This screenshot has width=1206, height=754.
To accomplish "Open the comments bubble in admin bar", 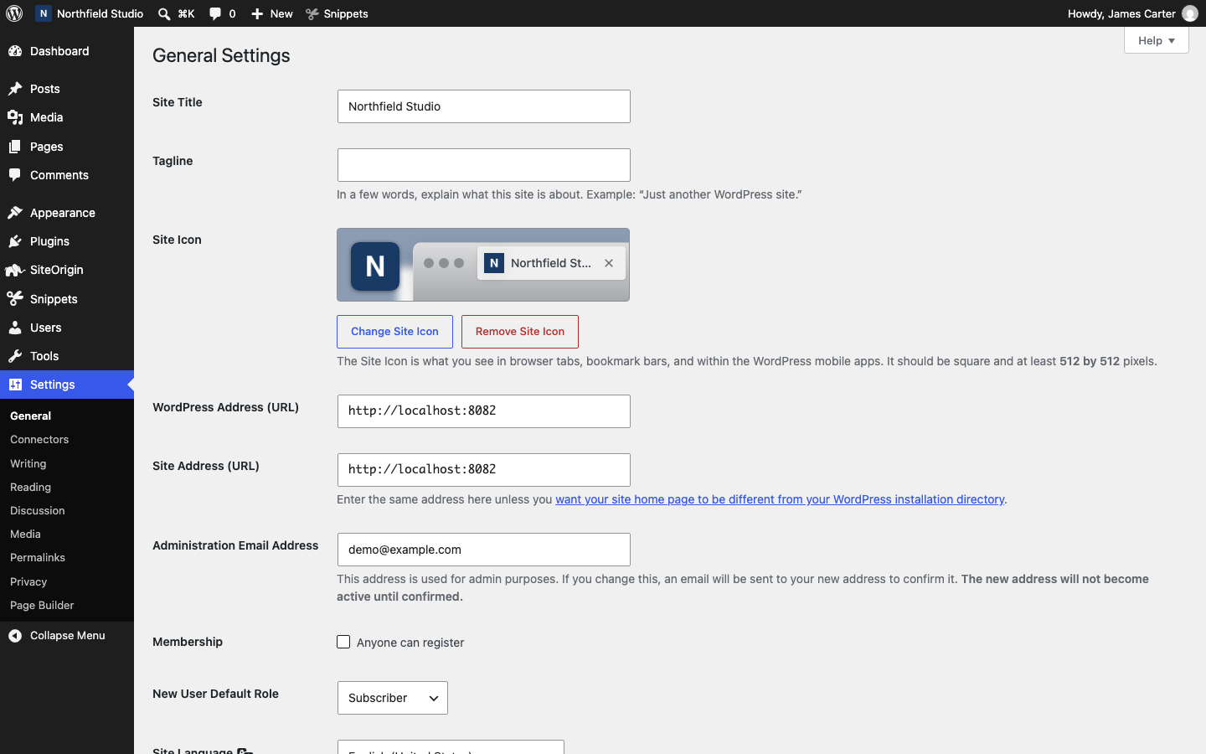I will pyautogui.click(x=215, y=13).
